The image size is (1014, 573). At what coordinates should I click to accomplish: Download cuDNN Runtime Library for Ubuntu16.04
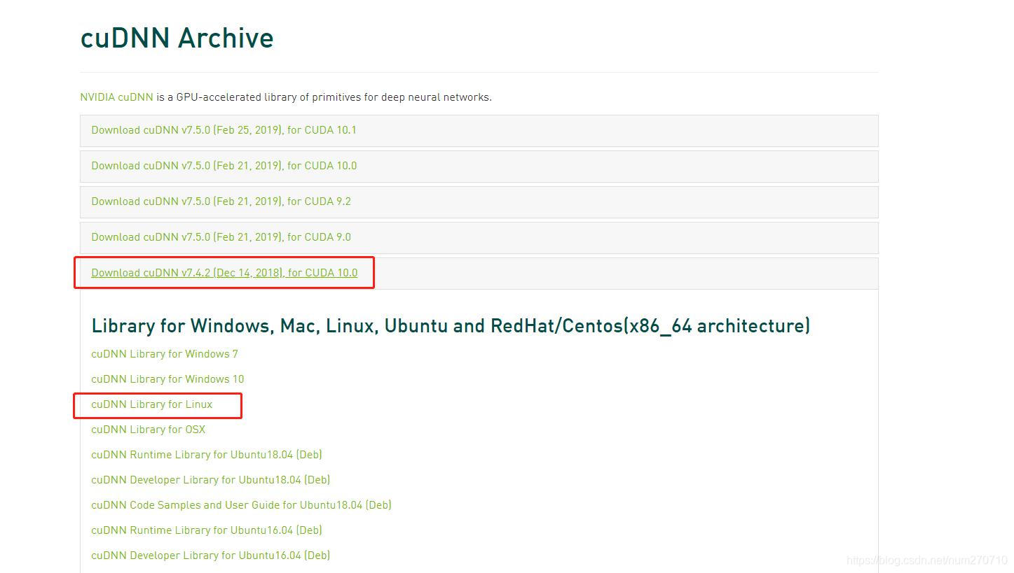pyautogui.click(x=207, y=530)
